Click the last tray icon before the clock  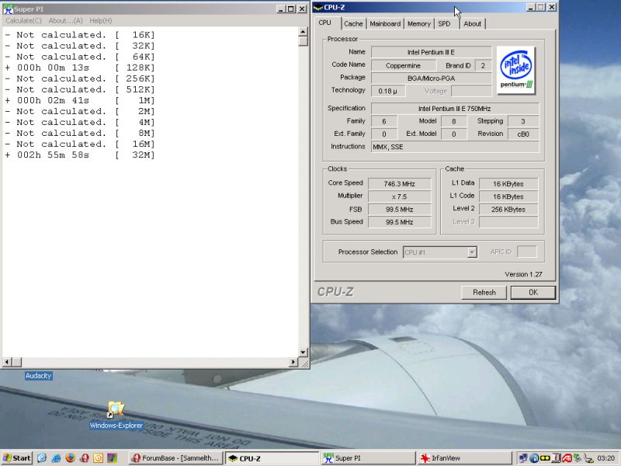coord(589,458)
